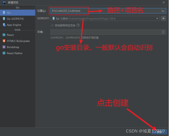Select the Go project type
This screenshot has height=136, width=169.
pyautogui.click(x=18, y=13)
